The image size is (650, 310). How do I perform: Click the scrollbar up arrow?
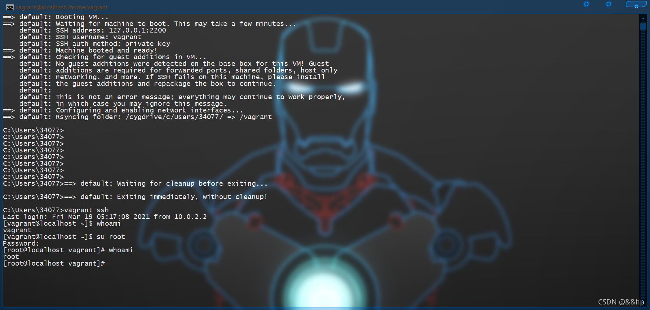(x=643, y=17)
